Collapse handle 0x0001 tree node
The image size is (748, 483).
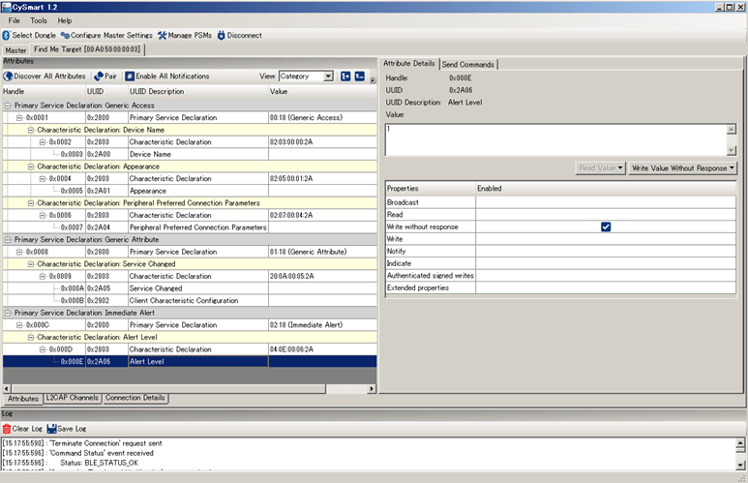pyautogui.click(x=19, y=117)
